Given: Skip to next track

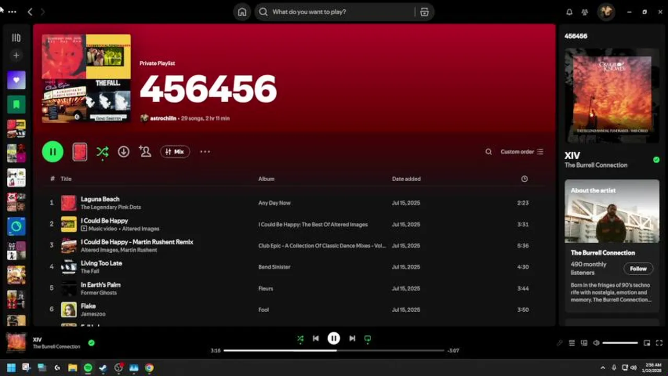Looking at the screenshot, I should point(352,338).
